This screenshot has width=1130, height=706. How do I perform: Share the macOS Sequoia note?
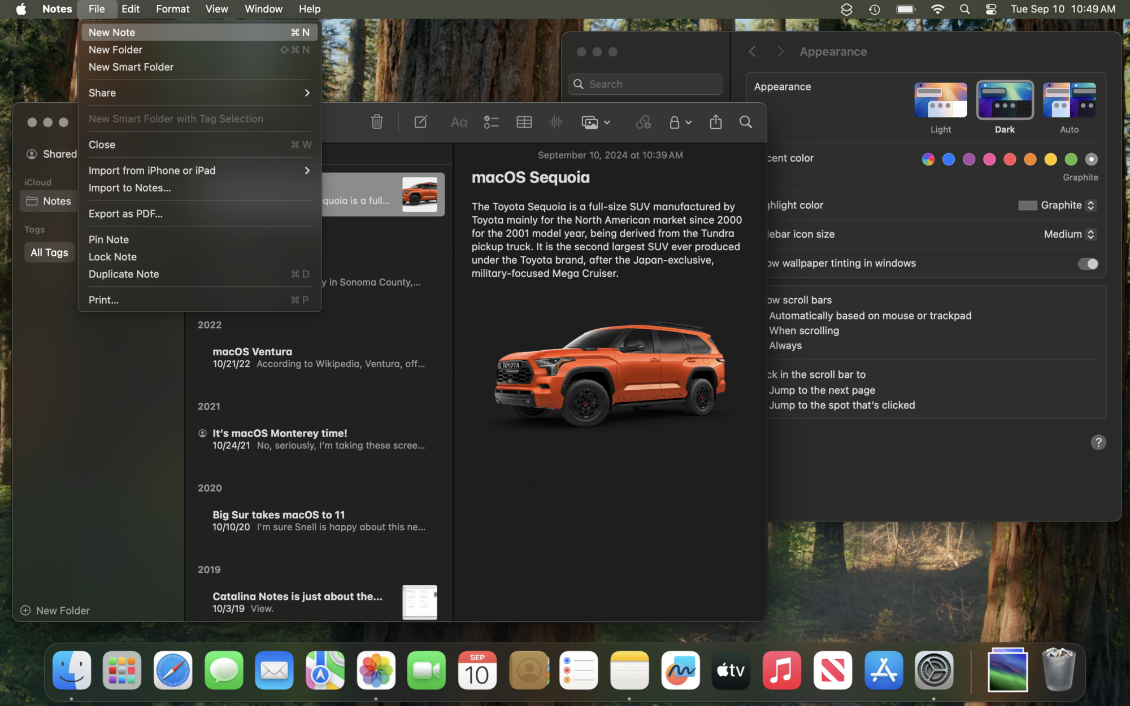point(716,122)
